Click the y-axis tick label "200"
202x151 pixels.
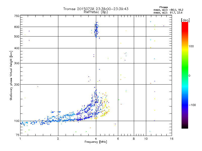tap(17, 85)
